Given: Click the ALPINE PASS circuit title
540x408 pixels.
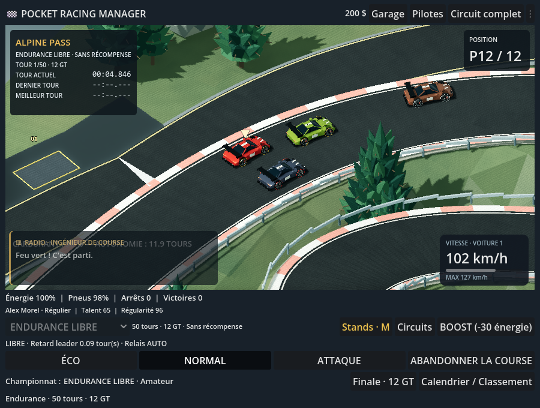Looking at the screenshot, I should (x=43, y=43).
